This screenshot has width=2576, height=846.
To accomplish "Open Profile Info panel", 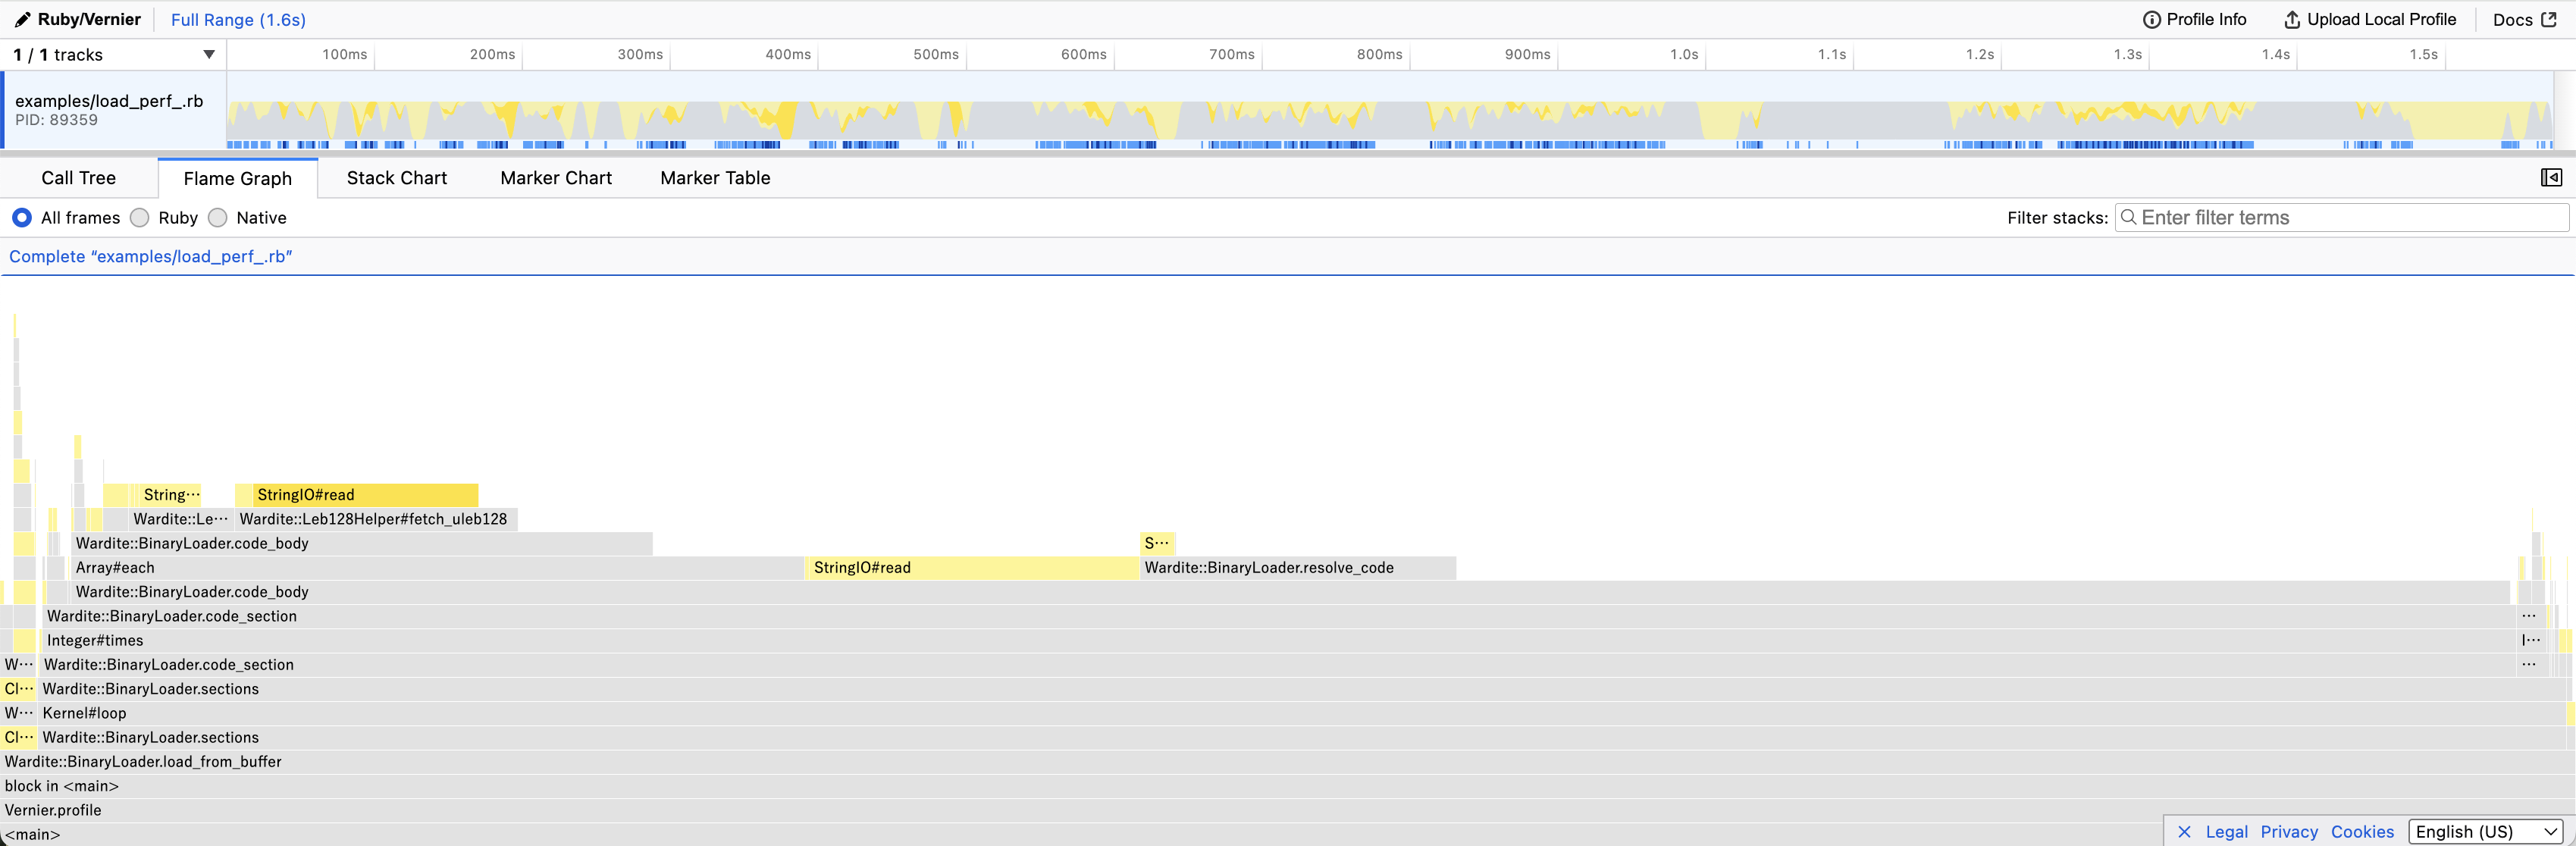I will click(x=2194, y=20).
